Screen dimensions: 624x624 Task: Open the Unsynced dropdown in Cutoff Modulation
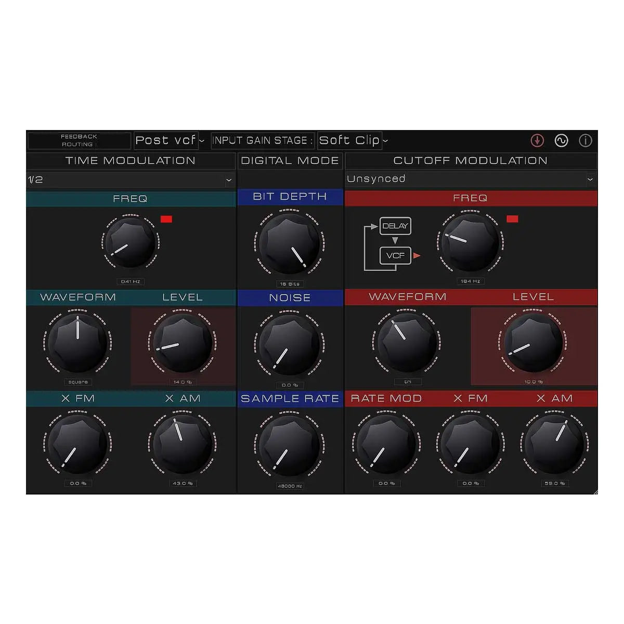471,179
